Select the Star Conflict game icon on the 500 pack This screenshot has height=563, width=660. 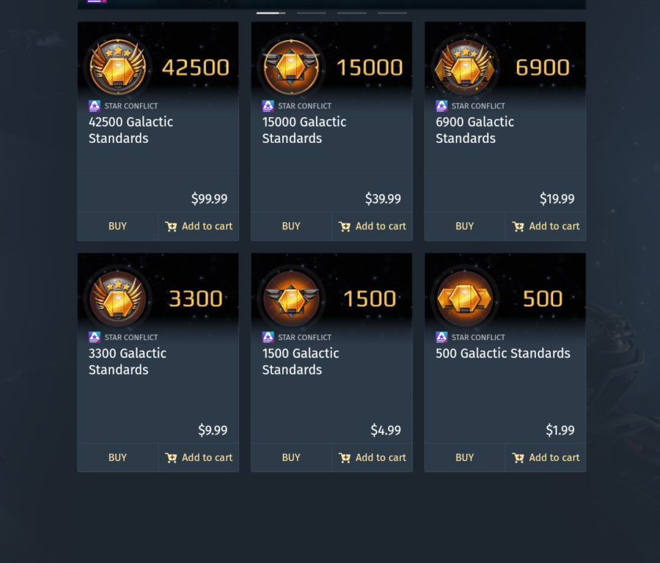(441, 337)
